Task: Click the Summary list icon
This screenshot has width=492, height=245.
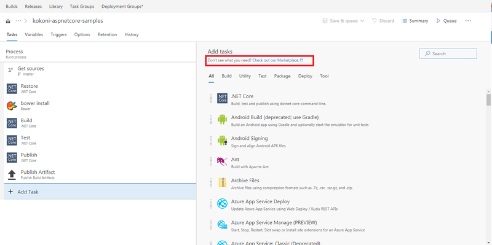Action: pos(405,21)
